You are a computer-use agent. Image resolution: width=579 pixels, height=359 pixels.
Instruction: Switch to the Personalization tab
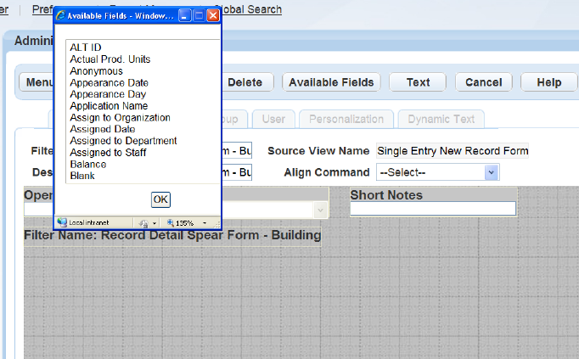[x=346, y=119]
